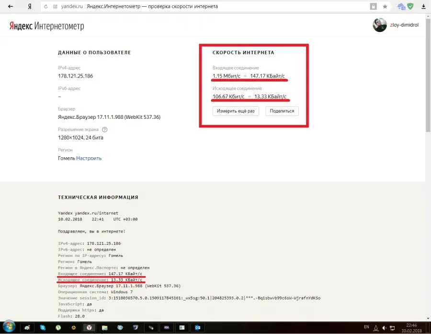Image resolution: width=431 pixels, height=334 pixels.
Task: Open the browser downloads arrow icon
Action: pyautogui.click(x=423, y=6)
